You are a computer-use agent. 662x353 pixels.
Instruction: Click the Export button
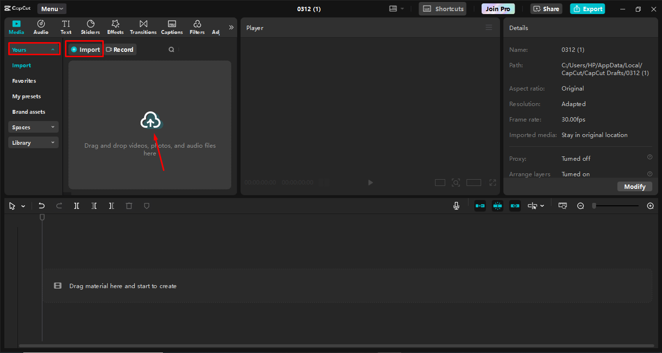[587, 8]
